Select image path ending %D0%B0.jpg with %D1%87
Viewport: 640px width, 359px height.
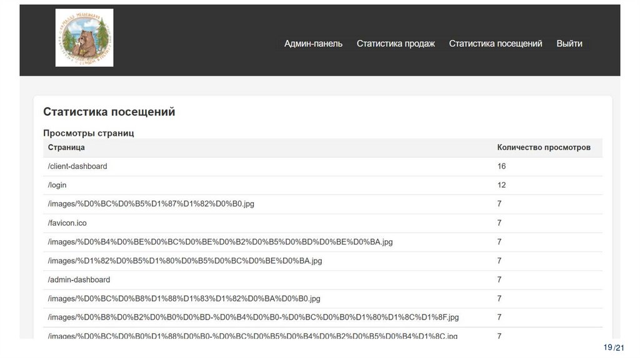coord(151,204)
